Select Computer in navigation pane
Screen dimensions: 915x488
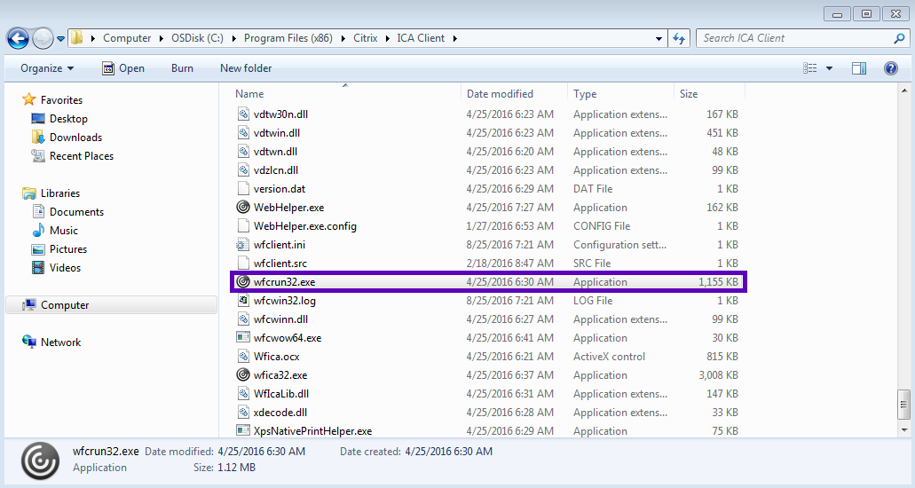pos(111,304)
